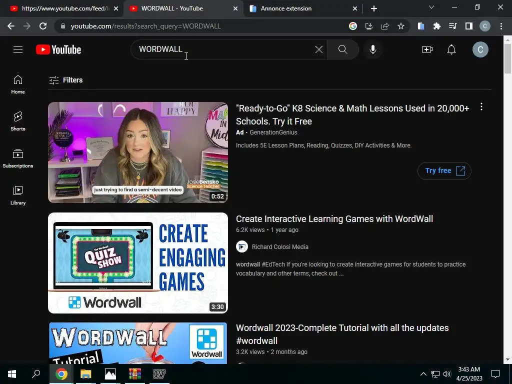Open Chrome profile C avatar
This screenshot has height=384, width=512.
[485, 26]
